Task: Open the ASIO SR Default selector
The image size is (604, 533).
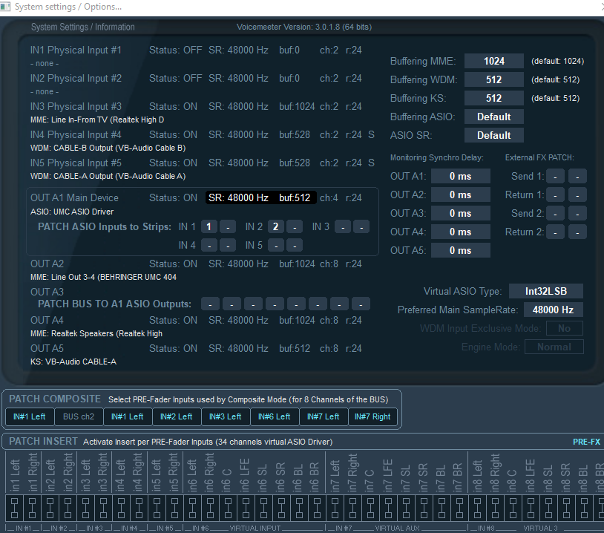Action: [x=493, y=135]
